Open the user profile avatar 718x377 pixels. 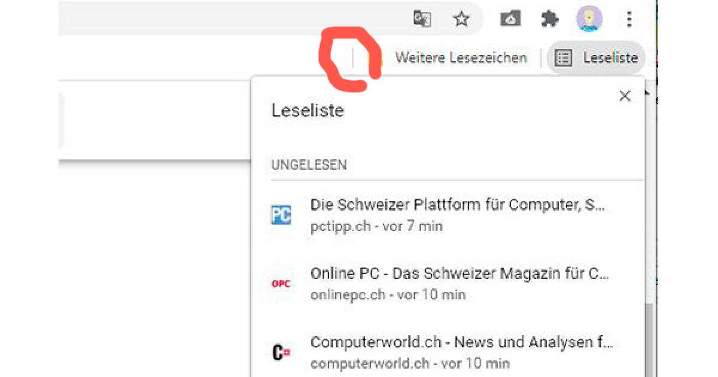(589, 19)
